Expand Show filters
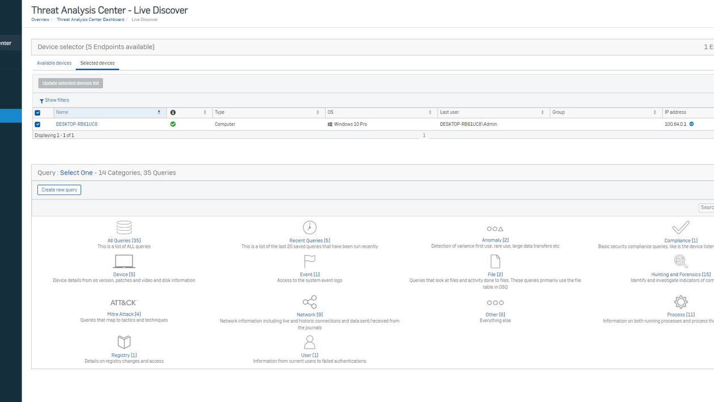Viewport: 714px width, 402px height. [55, 100]
